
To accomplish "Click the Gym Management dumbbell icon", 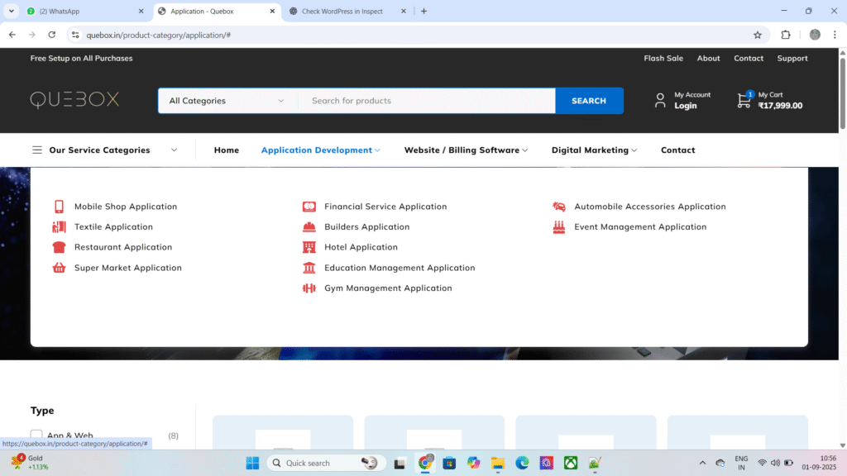I will click(309, 288).
